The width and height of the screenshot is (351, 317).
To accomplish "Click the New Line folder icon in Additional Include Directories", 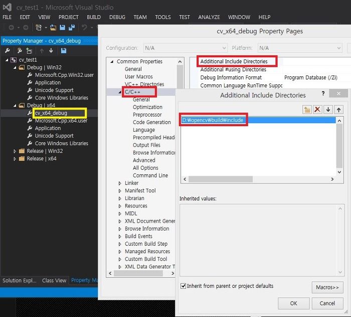I will pos(307,110).
